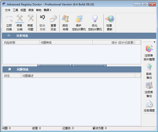Click the 修复: 0 status bar entry

tap(37, 128)
